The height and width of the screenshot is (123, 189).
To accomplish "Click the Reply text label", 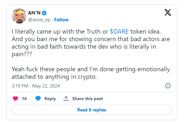I will [x=50, y=99].
